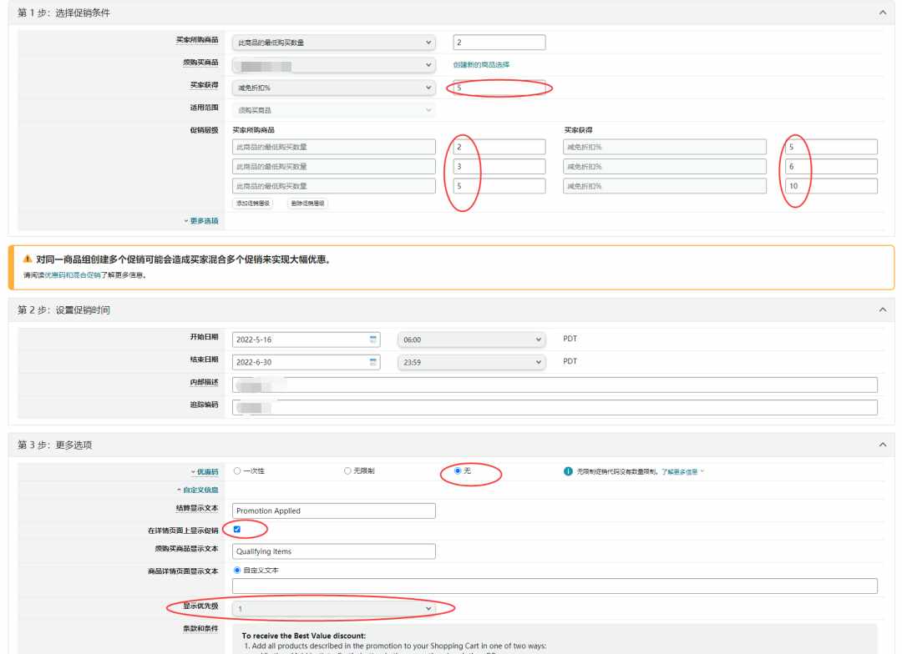Click the tier discount field containing 10
The height and width of the screenshot is (654, 902).
coord(831,186)
